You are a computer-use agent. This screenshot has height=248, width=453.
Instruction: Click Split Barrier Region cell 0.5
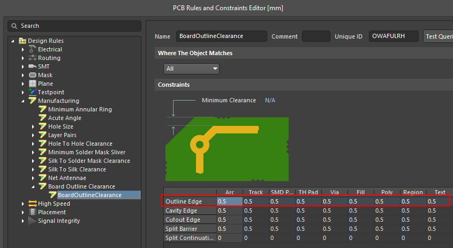pos(413,229)
